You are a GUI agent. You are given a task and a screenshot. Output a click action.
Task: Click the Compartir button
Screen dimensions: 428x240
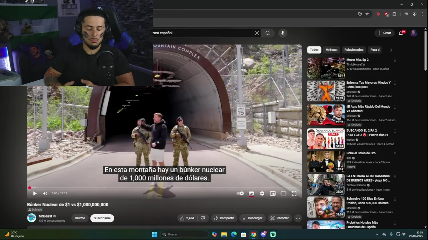(224, 218)
